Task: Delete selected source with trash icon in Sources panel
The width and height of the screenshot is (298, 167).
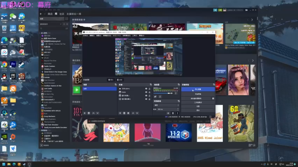Action: click(x=124, y=113)
